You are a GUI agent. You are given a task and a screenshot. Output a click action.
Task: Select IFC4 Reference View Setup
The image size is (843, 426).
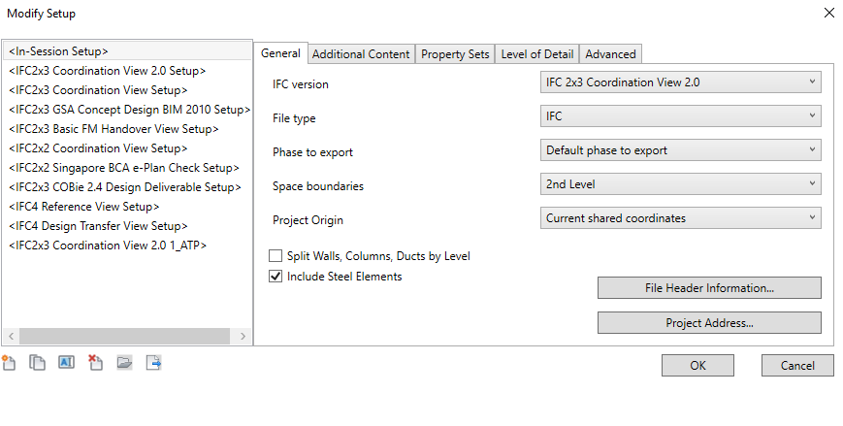pos(83,207)
